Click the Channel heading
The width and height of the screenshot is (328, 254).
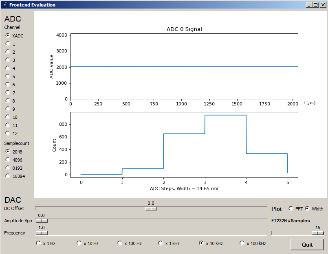[x=12, y=27]
